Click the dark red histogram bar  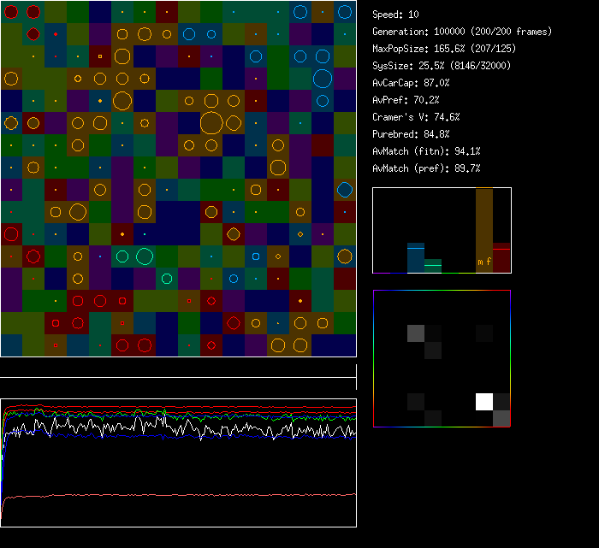[x=501, y=257]
